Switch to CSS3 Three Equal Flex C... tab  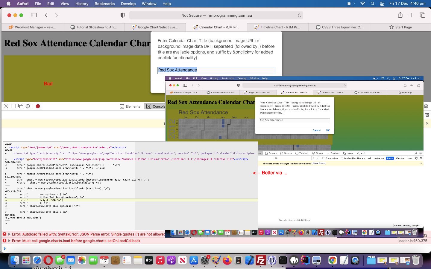pyautogui.click(x=339, y=27)
